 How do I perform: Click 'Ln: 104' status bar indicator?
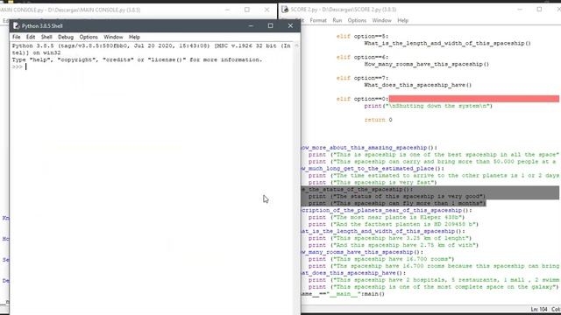[x=539, y=309]
